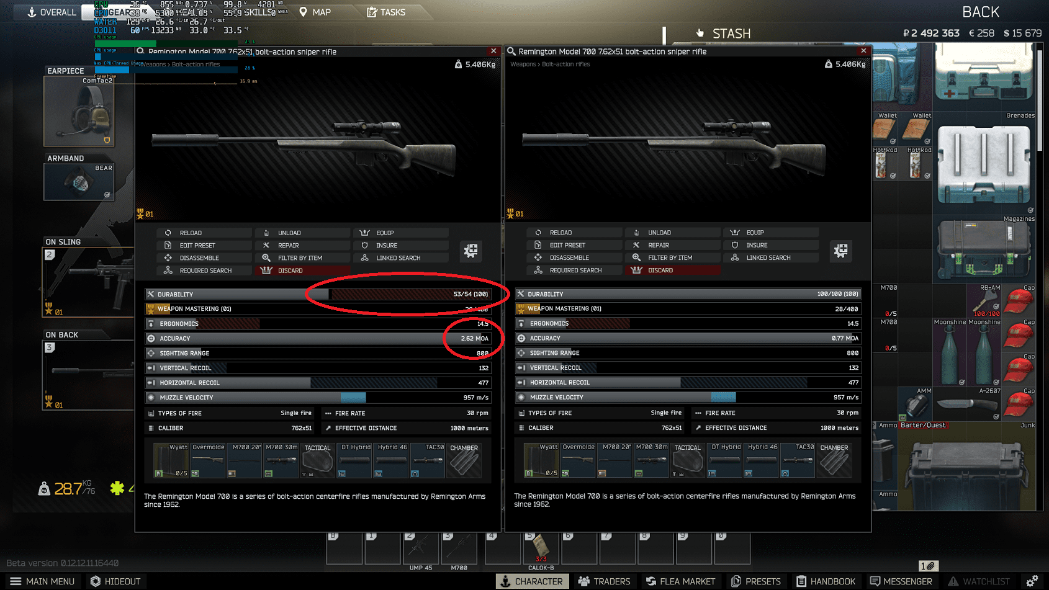Open the WATCHLIST
Screen dimensions: 1049x590
click(979, 581)
